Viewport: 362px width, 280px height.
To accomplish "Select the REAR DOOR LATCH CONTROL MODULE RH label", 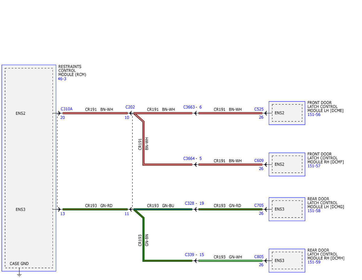I will pos(326,254).
